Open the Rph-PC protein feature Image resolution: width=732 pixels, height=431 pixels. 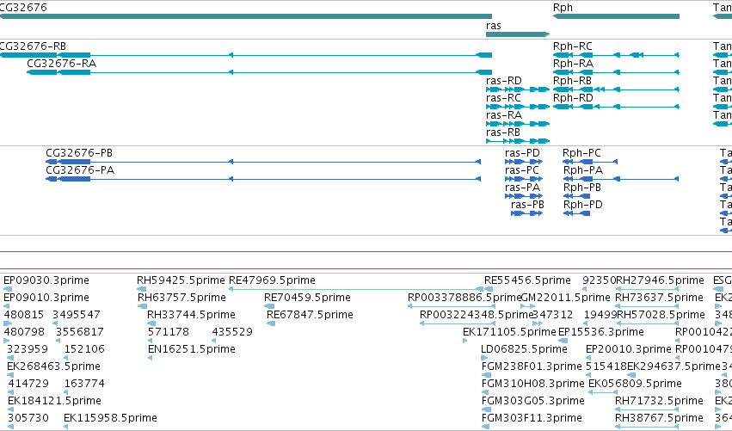coord(590,162)
